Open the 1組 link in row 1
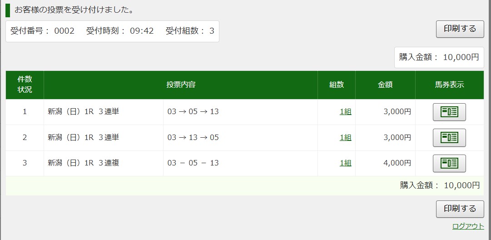This screenshot has width=491, height=240. coord(345,112)
